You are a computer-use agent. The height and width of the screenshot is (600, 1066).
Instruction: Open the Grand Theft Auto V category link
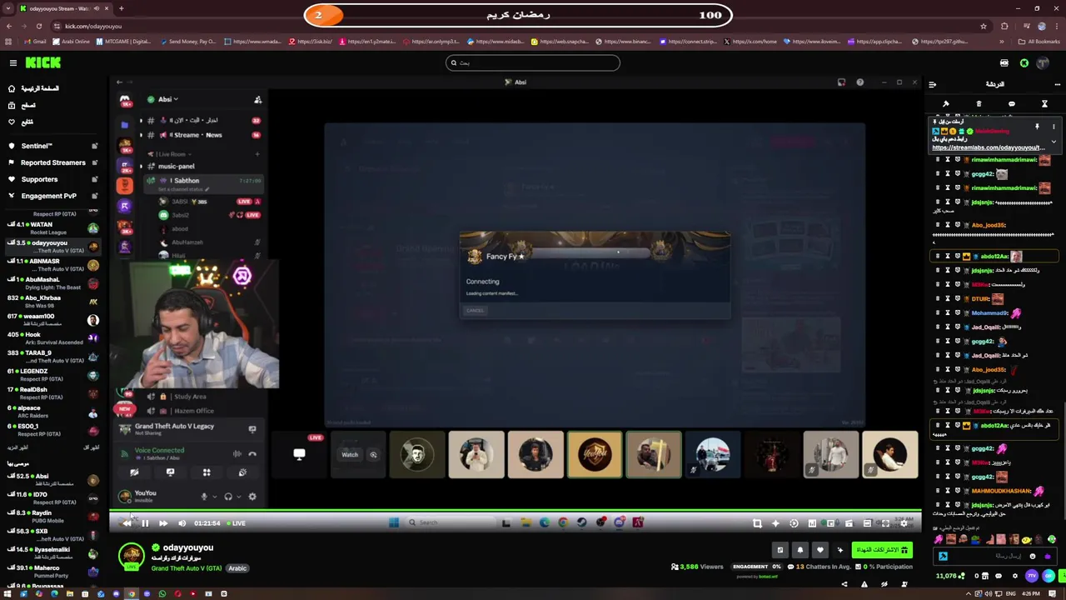[x=187, y=568]
